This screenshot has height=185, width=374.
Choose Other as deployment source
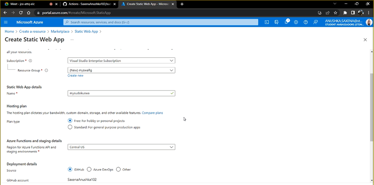[118, 169]
